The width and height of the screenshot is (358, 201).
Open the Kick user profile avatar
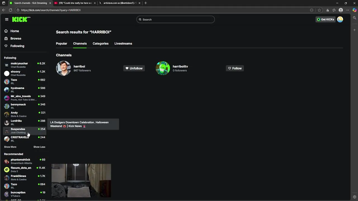pyautogui.click(x=340, y=19)
